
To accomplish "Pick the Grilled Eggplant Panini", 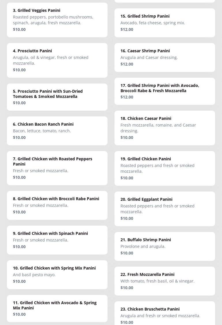I will (165, 209).
